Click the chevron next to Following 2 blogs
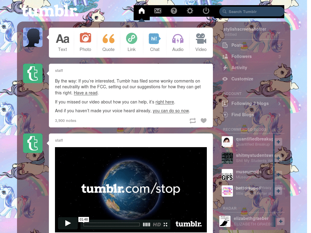Screen dimensions: 311x233 tap(279, 103)
